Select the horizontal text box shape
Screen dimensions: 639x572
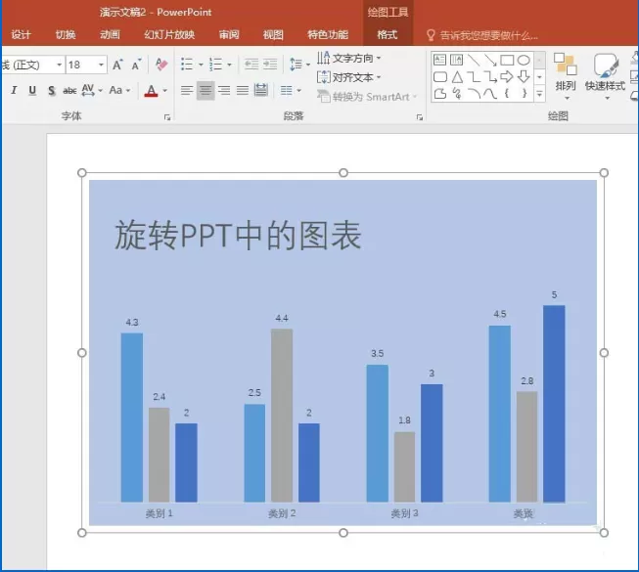coord(439,60)
